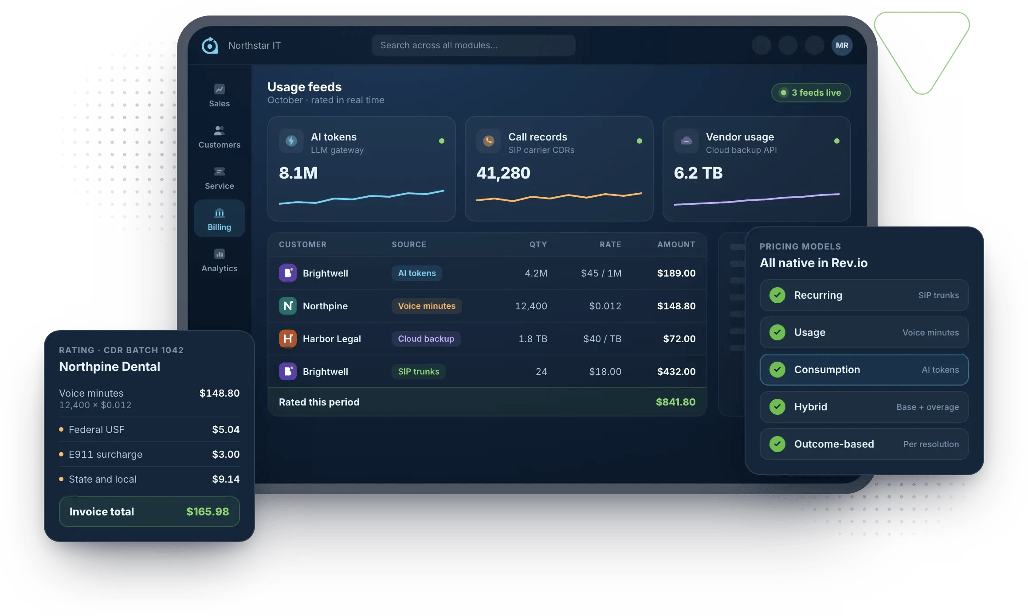Click the 3 feeds live badge

811,93
